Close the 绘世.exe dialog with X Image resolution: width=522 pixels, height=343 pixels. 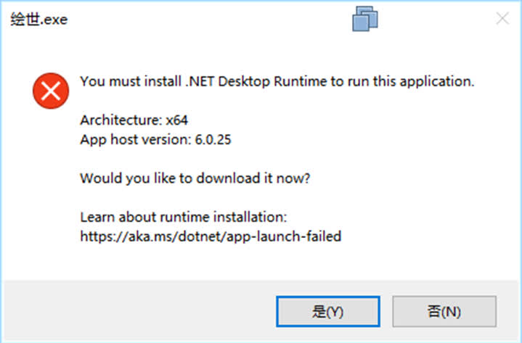pos(502,19)
